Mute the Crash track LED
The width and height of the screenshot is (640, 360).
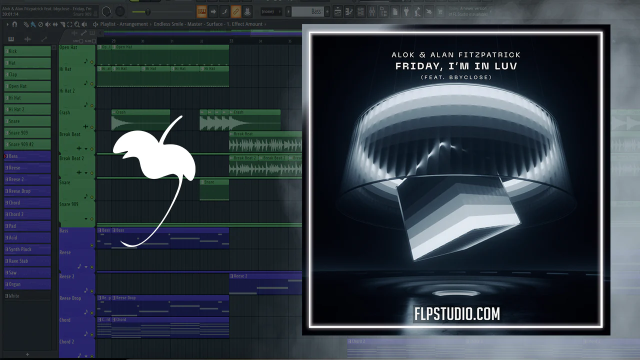91,127
